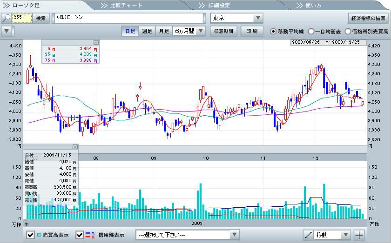
Task: Close the 2009/11/16 price detail popup
Action: coord(75,147)
